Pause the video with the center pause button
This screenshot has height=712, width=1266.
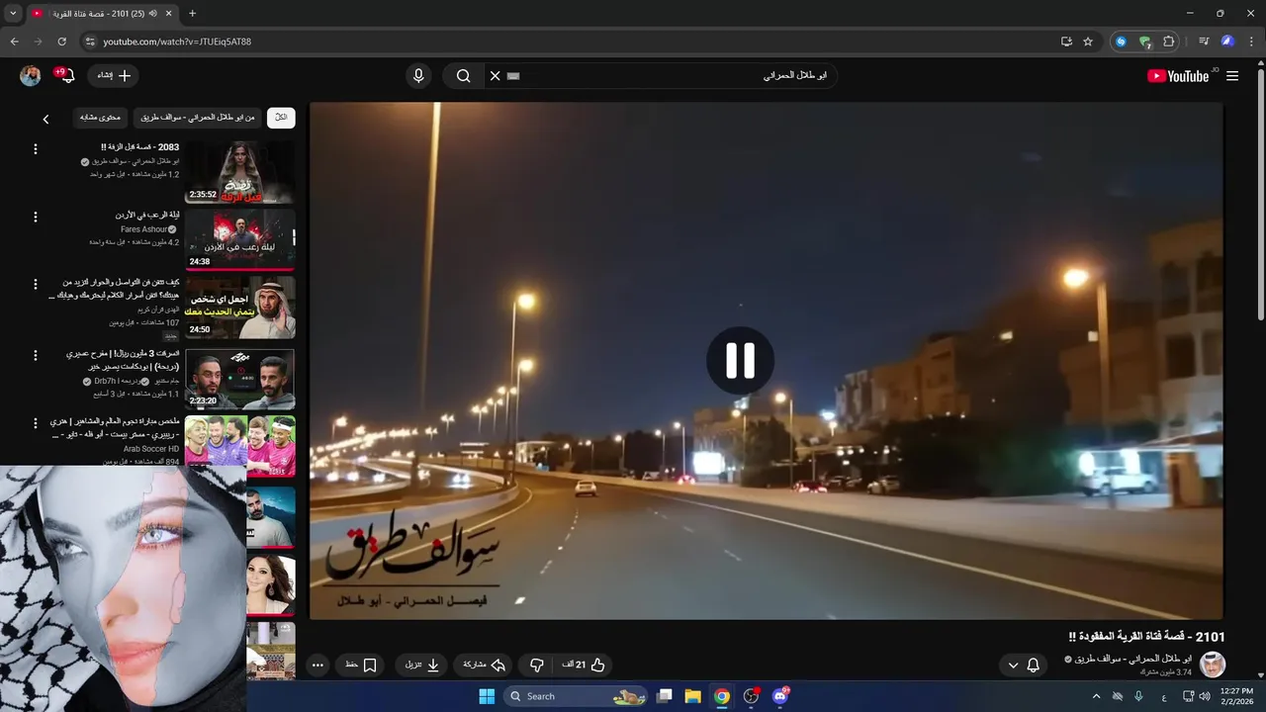click(740, 361)
